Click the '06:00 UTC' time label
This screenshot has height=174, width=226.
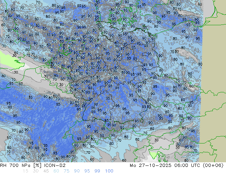[x=187, y=165]
